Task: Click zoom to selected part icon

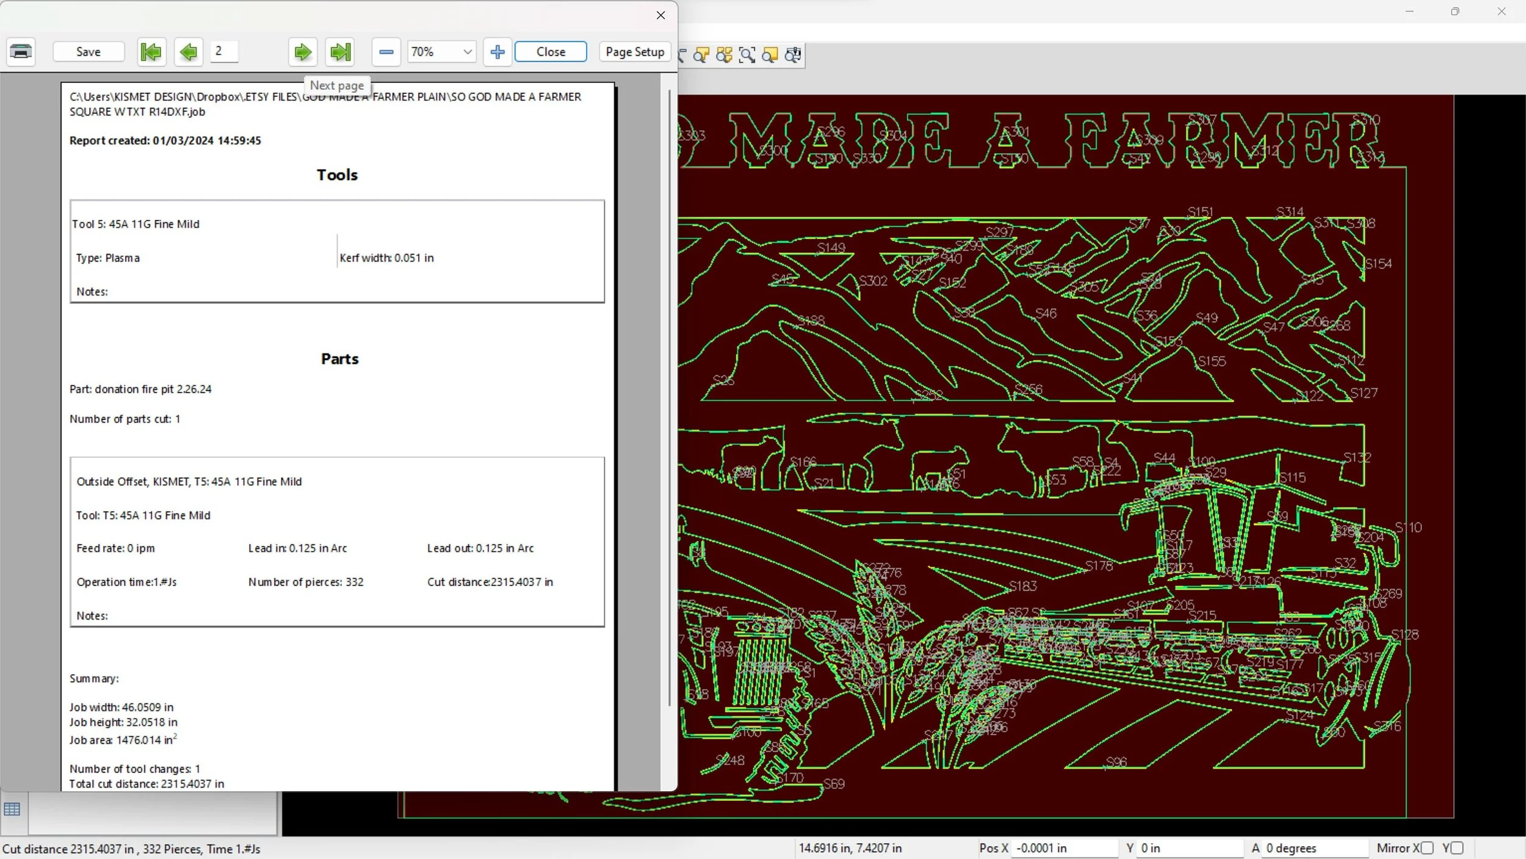Action: click(x=701, y=56)
